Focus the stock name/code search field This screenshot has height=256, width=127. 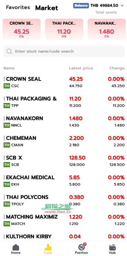[x=64, y=51]
